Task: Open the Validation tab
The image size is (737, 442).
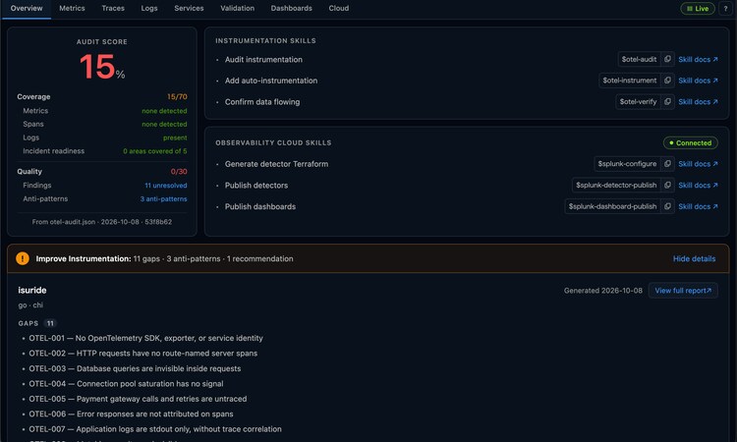Action: pyautogui.click(x=238, y=9)
